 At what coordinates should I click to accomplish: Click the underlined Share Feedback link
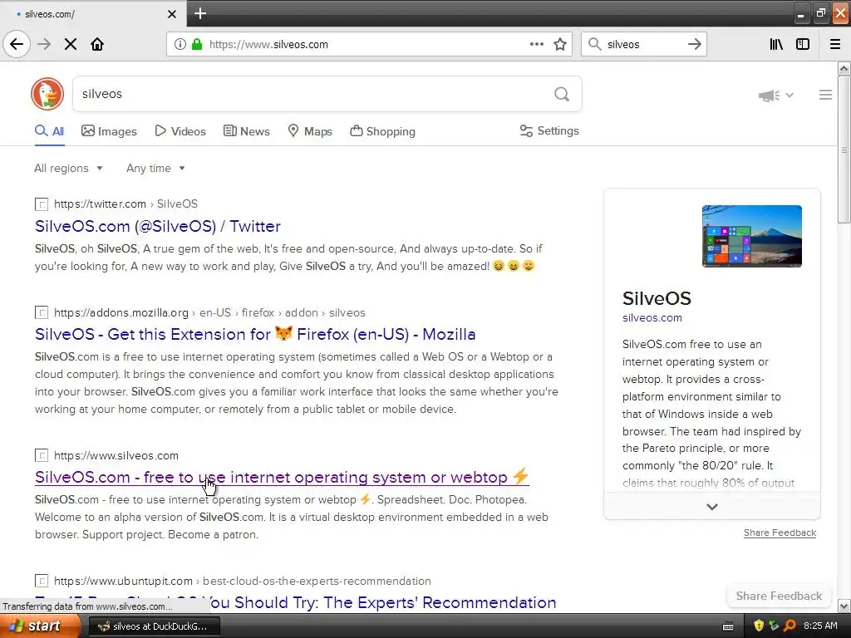pos(780,532)
